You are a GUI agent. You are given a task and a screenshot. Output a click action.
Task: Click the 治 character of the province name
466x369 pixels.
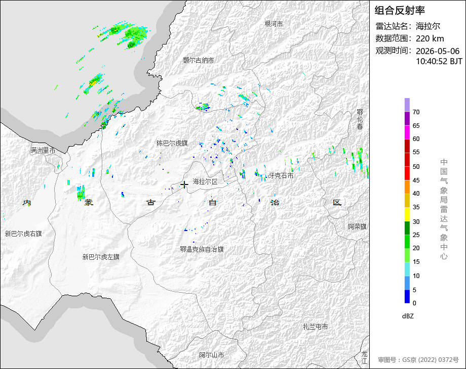[275, 203]
